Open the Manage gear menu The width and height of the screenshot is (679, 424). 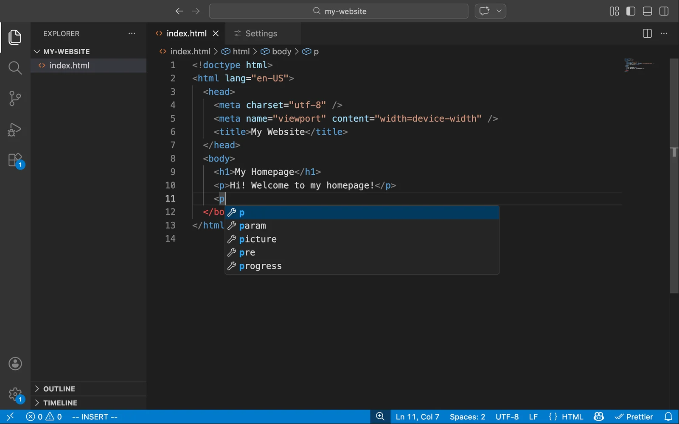pos(15,393)
